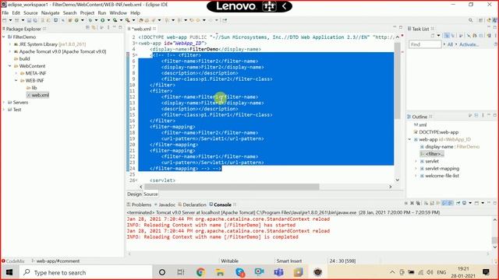Click editor vertical scrollbar thumb
The image size is (499, 280).
click(398, 81)
